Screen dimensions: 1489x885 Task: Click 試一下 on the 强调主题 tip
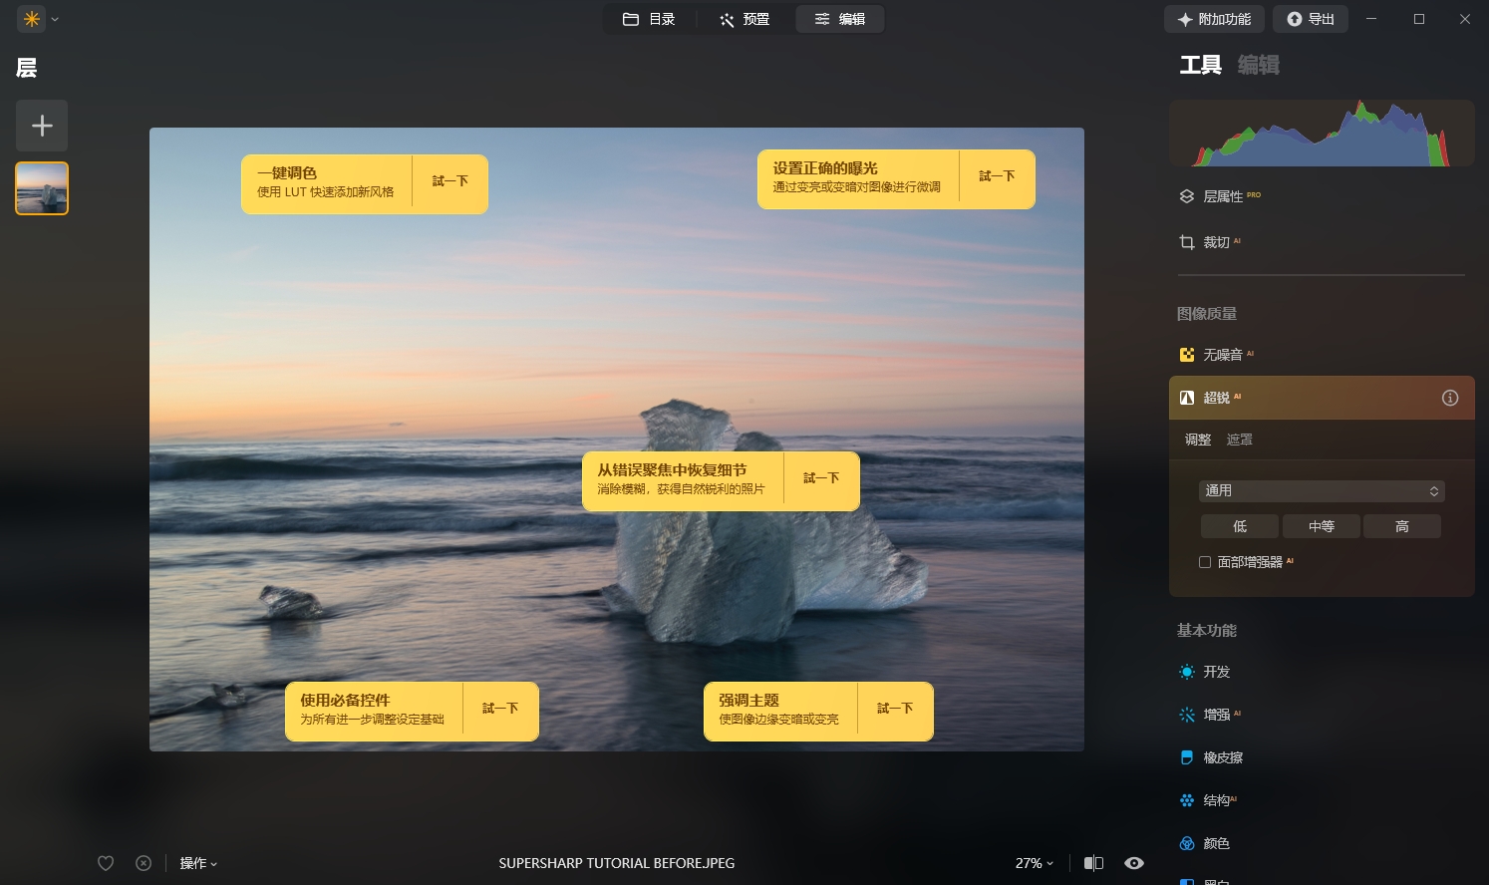[895, 709]
